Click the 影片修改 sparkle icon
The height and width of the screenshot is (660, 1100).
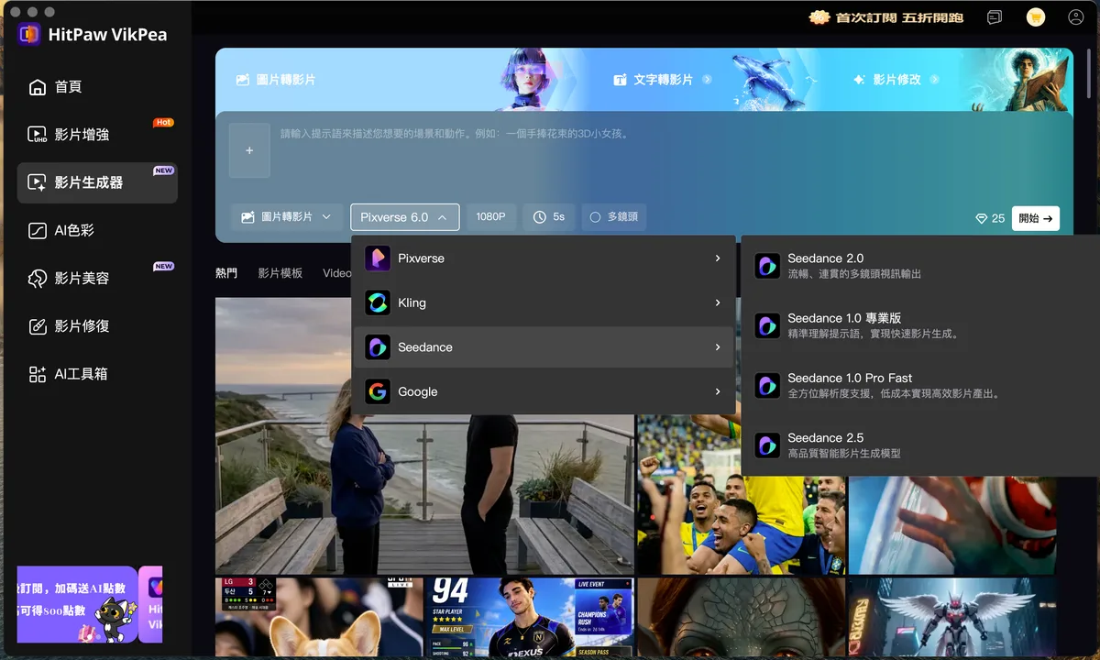click(x=859, y=80)
